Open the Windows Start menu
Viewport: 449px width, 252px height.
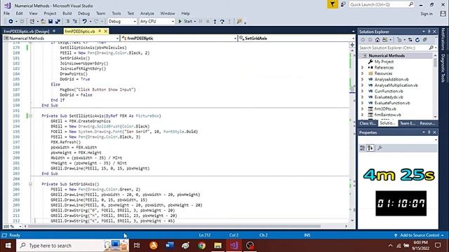point(8,246)
